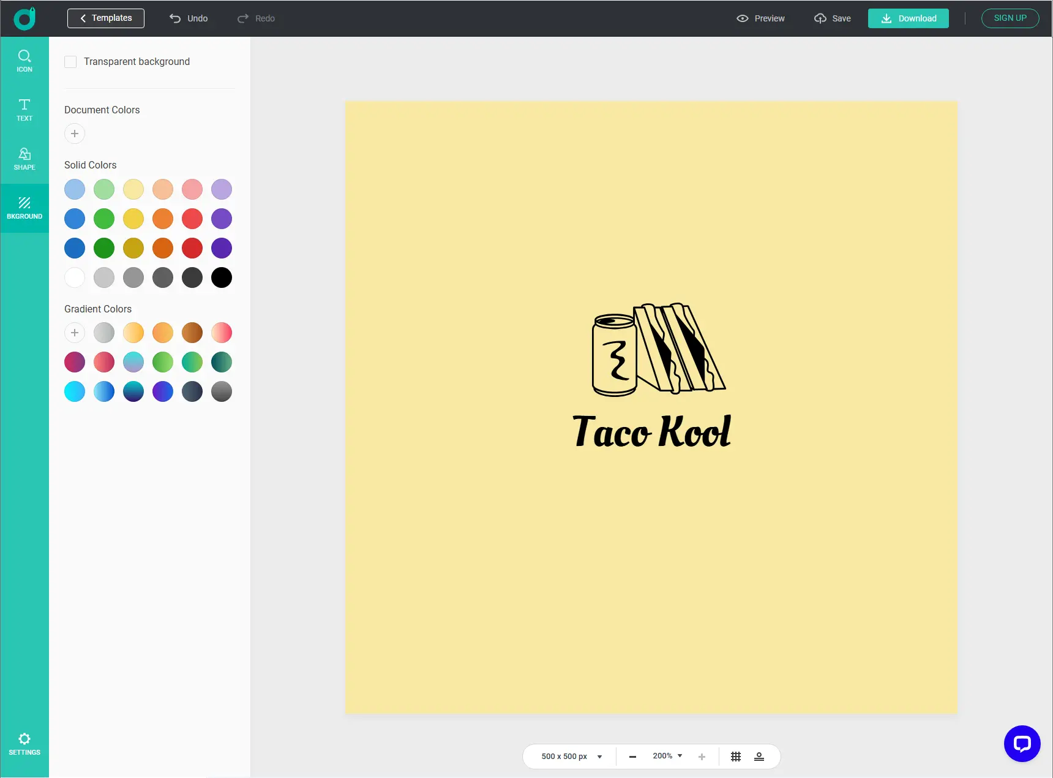Open the chat support bubble
This screenshot has height=778, width=1053.
[x=1022, y=744]
